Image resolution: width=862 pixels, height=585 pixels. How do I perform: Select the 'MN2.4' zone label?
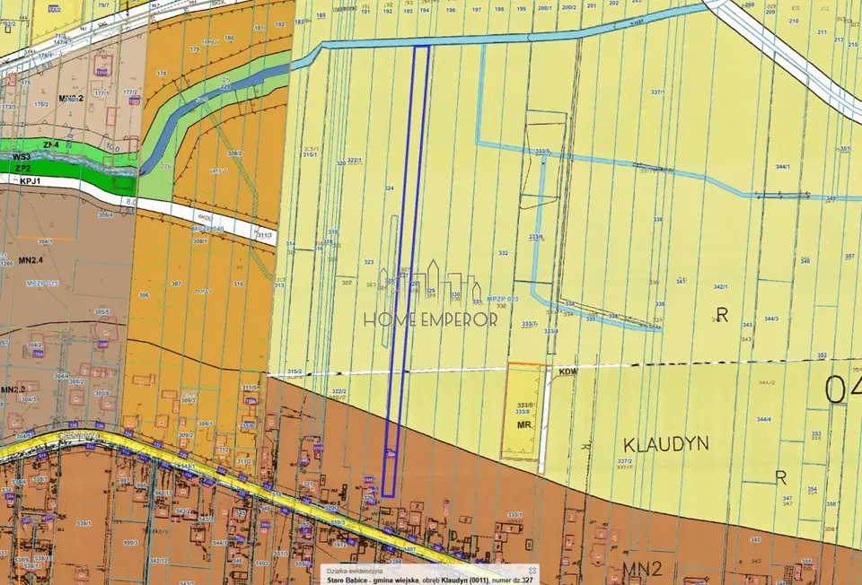point(31,260)
